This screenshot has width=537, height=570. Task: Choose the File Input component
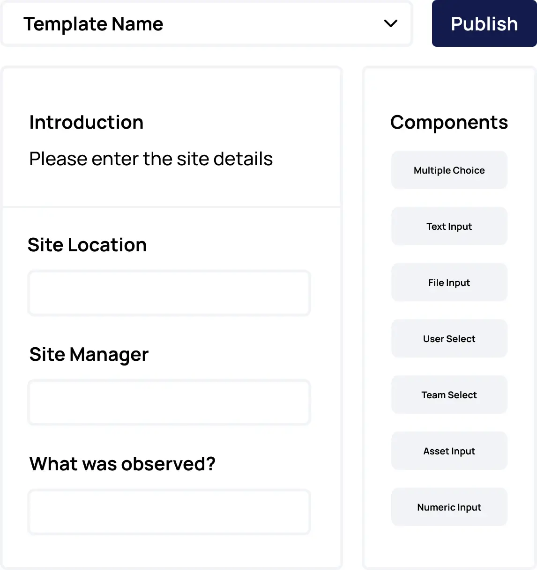449,282
